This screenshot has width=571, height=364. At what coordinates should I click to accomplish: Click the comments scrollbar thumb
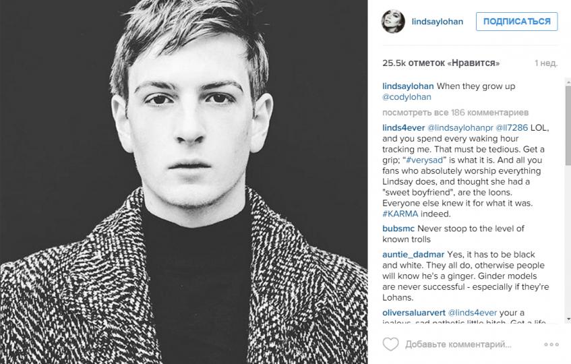pyautogui.click(x=568, y=125)
